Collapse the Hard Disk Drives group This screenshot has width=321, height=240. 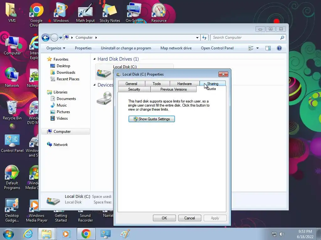pos(94,59)
